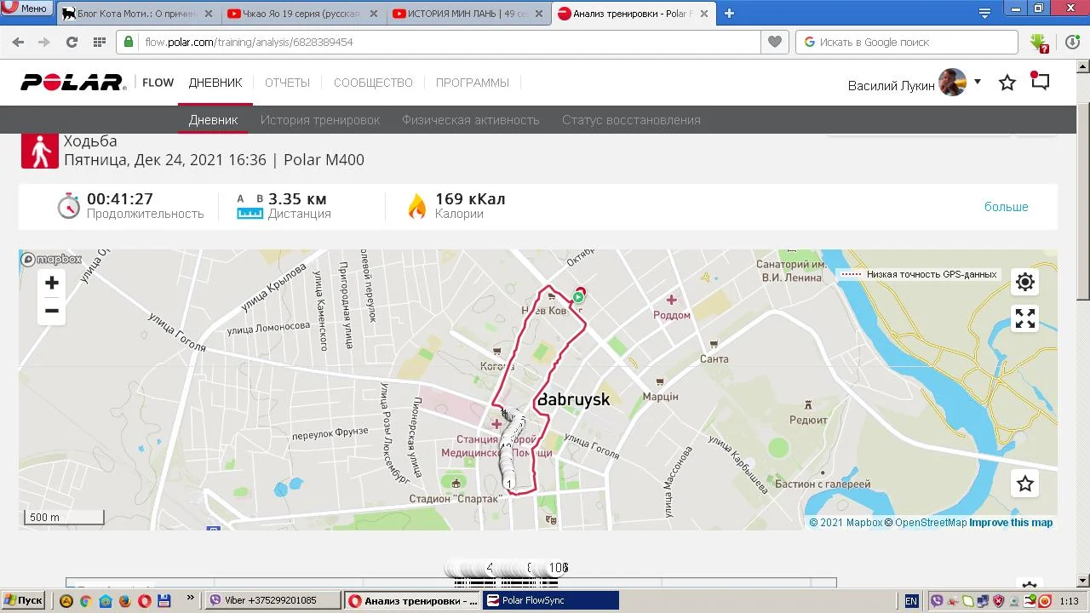Screen dimensions: 1090x613
Task: Open the ОТЧЕТЫ menu item
Action: click(287, 83)
